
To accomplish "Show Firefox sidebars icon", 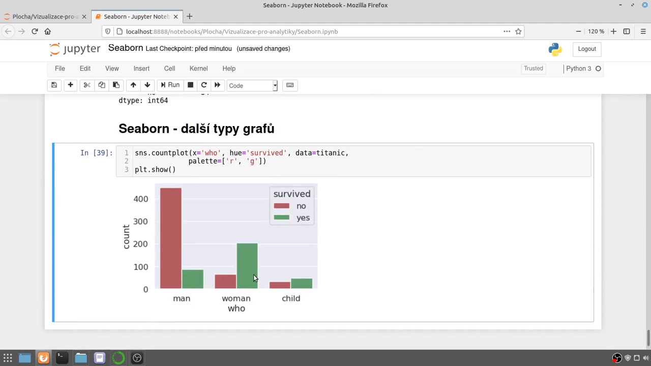I will click(x=627, y=32).
